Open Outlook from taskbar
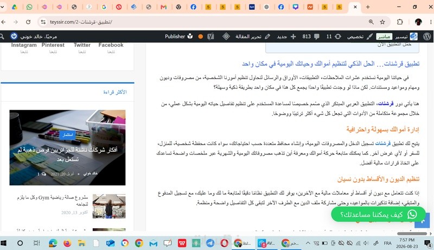This screenshot has height=250, width=434. click(110, 243)
